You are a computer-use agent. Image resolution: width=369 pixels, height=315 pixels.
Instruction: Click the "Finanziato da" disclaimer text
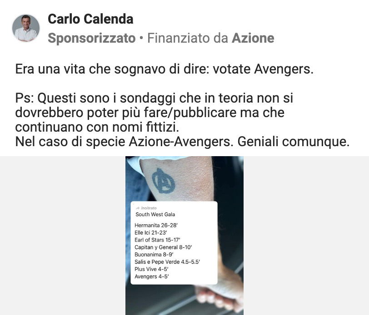(x=188, y=38)
